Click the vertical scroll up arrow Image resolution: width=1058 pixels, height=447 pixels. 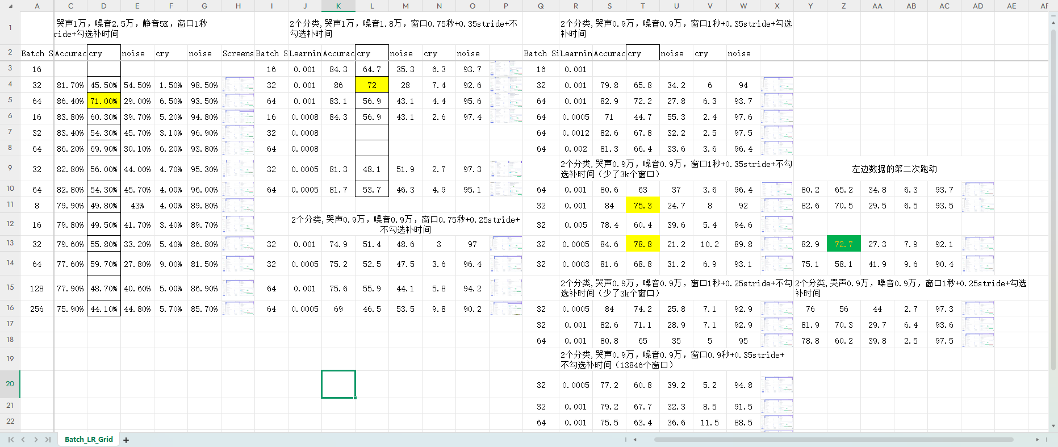point(1053,23)
